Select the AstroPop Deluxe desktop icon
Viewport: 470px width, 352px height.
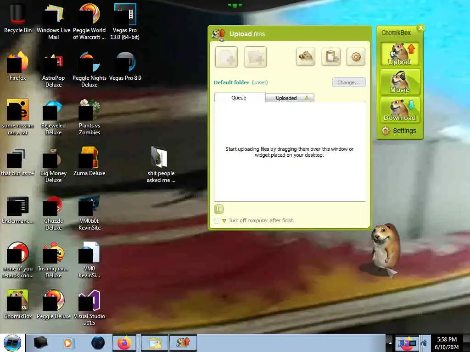pos(53,70)
